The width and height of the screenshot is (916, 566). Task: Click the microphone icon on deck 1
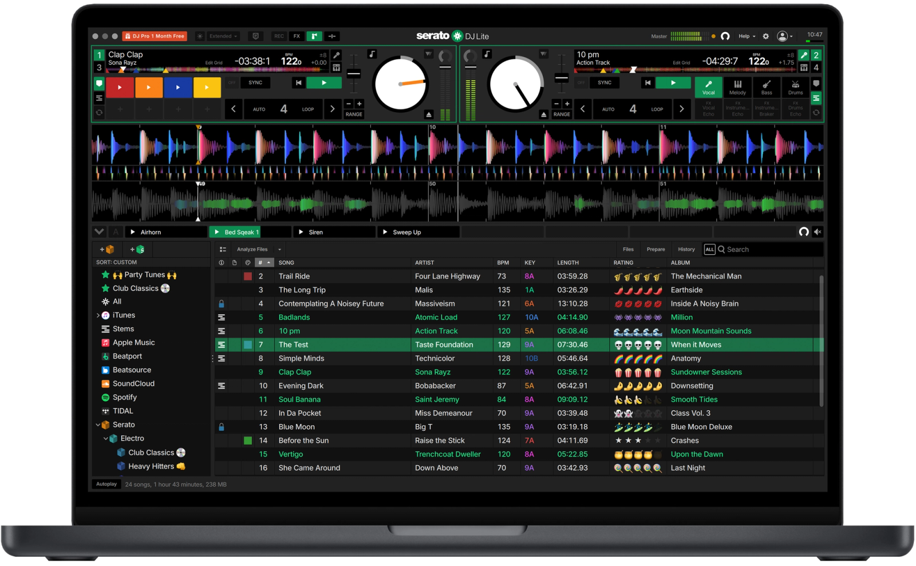click(337, 55)
